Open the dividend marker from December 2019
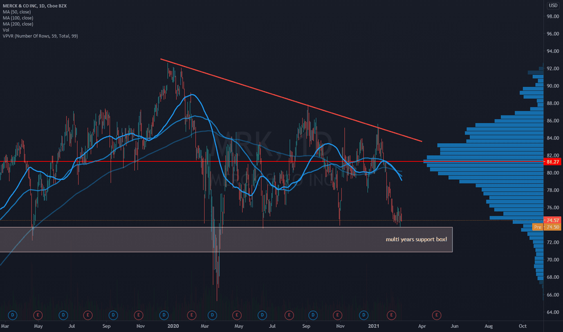The height and width of the screenshot is (332, 563). point(164,315)
